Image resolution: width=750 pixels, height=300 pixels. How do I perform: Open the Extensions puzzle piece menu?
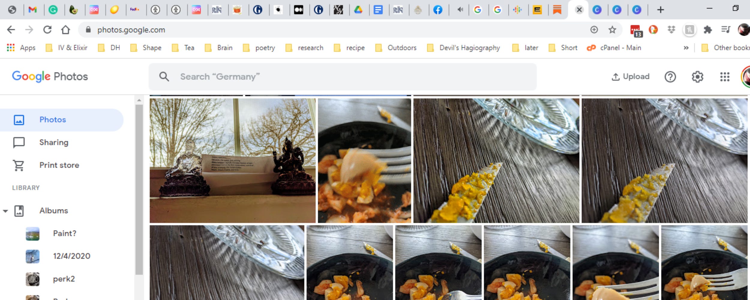click(x=708, y=30)
